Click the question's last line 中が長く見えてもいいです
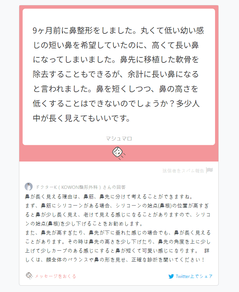This screenshot has width=239, height=292. click(82, 118)
